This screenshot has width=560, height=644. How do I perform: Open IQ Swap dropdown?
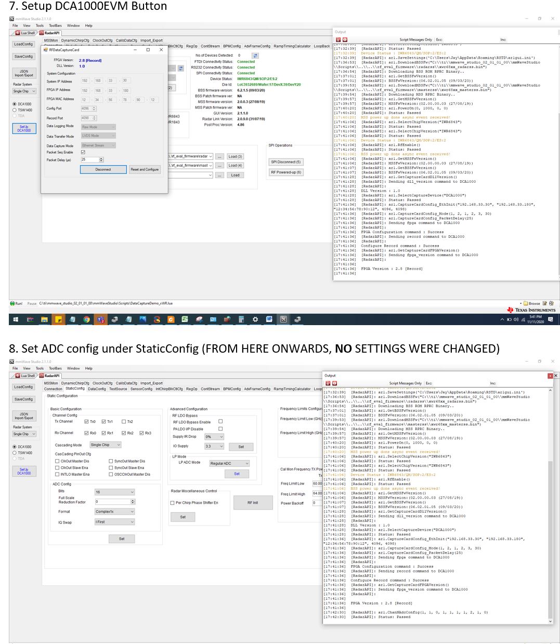pyautogui.click(x=115, y=522)
